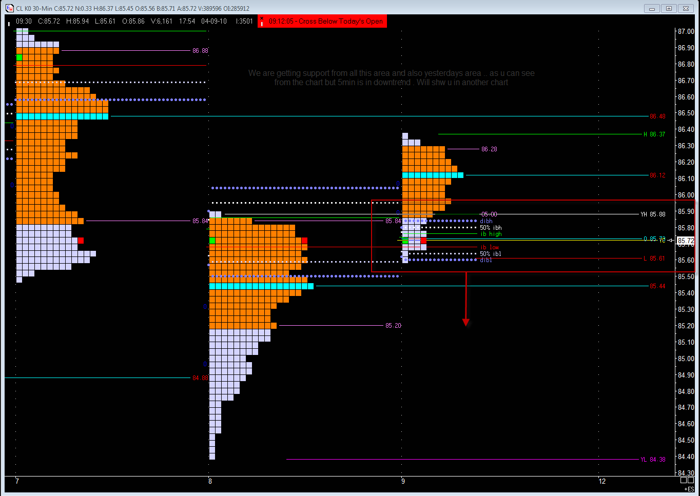
Task: Select the green open square in day 8 profile
Action: pos(212,241)
